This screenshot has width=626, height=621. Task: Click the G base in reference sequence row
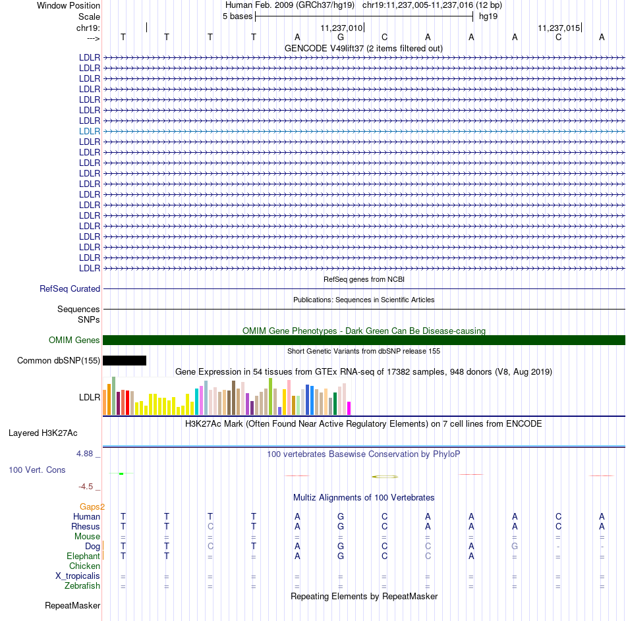[341, 37]
